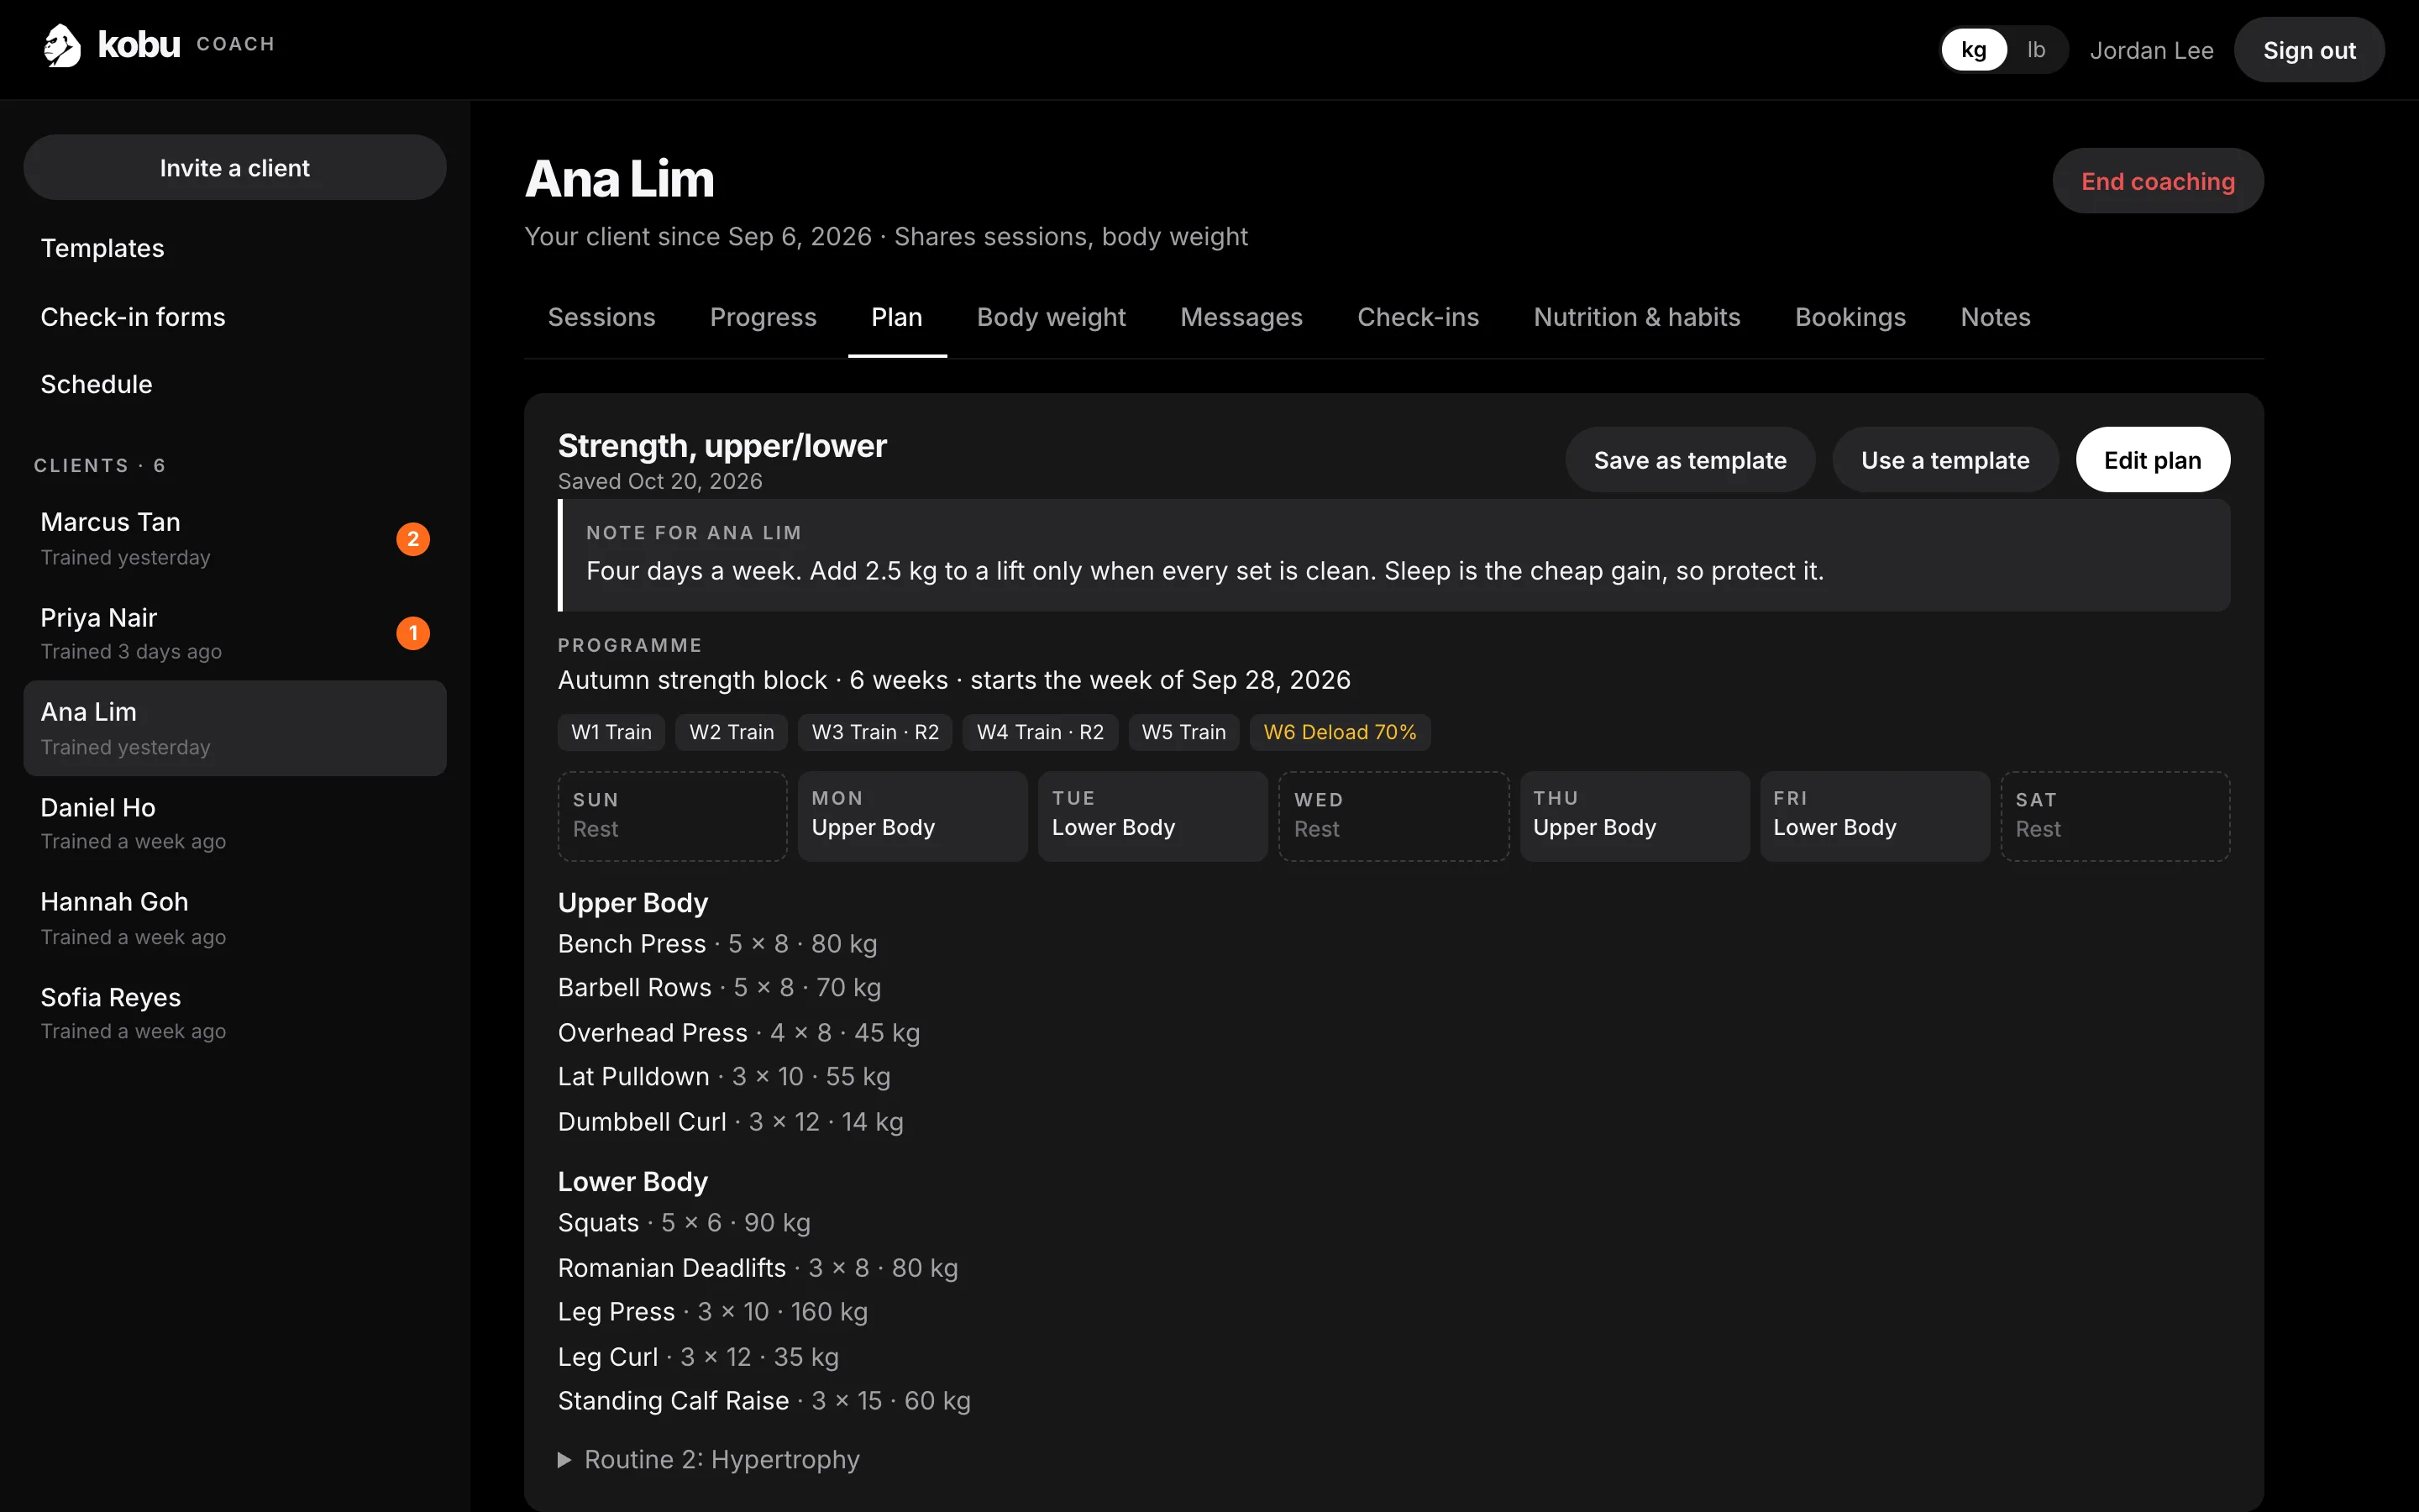
Task: Open Nutrition & habits tab
Action: [x=1636, y=317]
